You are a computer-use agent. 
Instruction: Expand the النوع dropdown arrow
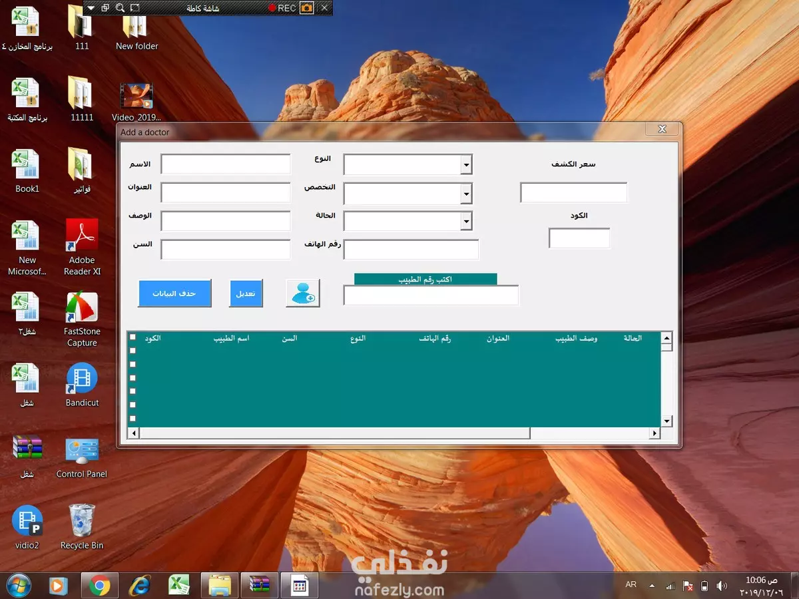coord(466,164)
